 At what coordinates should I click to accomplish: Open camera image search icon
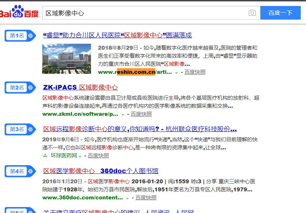[x=252, y=13]
